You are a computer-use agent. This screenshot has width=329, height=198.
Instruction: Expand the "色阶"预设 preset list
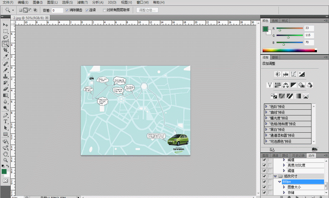pyautogui.click(x=266, y=107)
